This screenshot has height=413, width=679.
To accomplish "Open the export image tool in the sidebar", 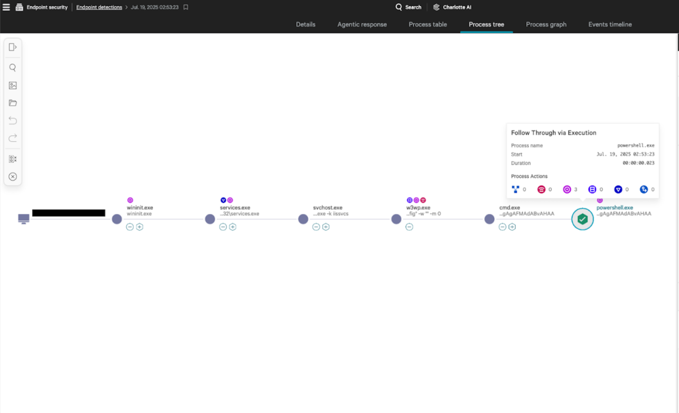I will 13,85.
